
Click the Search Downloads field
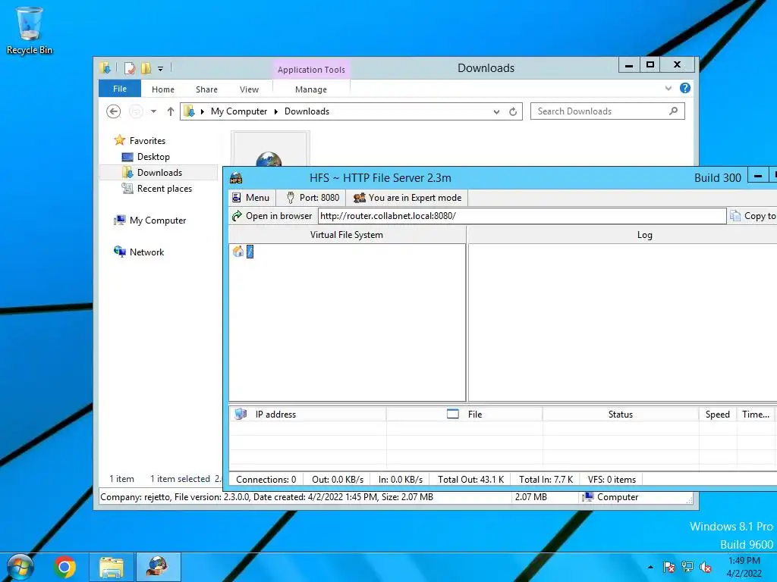pos(608,111)
